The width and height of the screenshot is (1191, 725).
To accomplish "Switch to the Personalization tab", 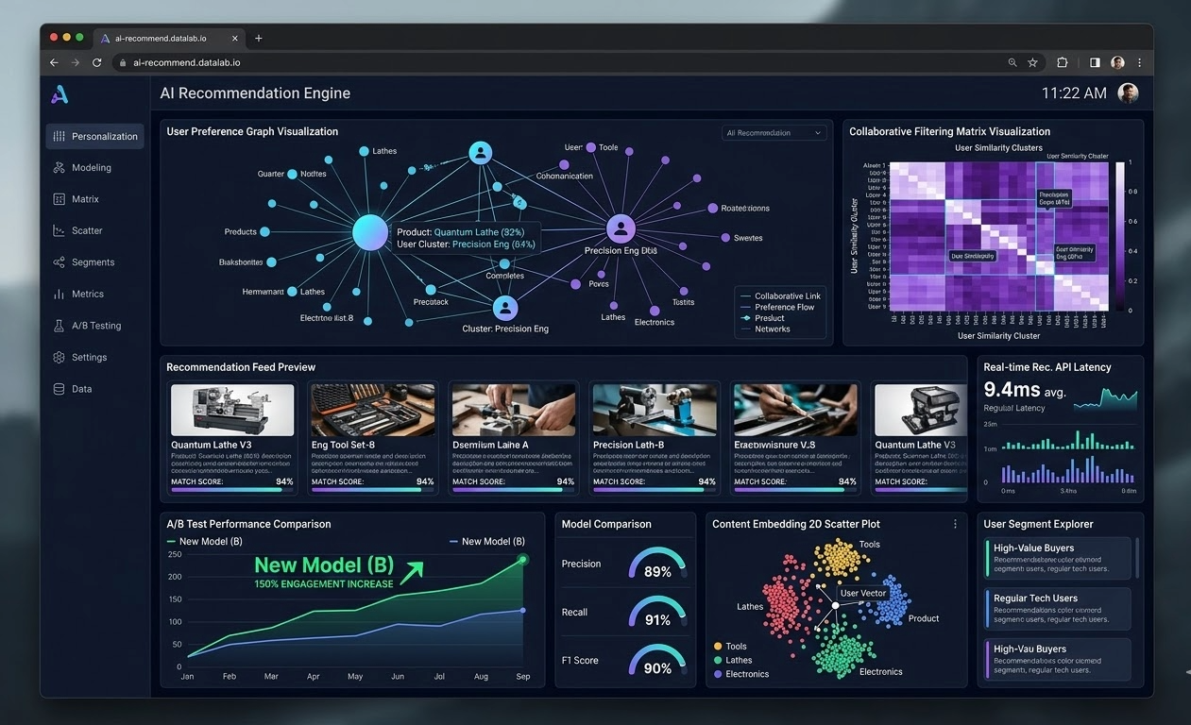I will 94,136.
